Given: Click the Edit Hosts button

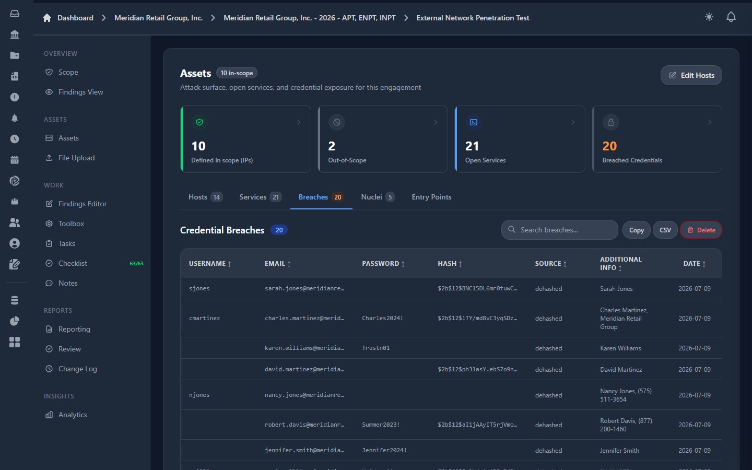Looking at the screenshot, I should 691,75.
